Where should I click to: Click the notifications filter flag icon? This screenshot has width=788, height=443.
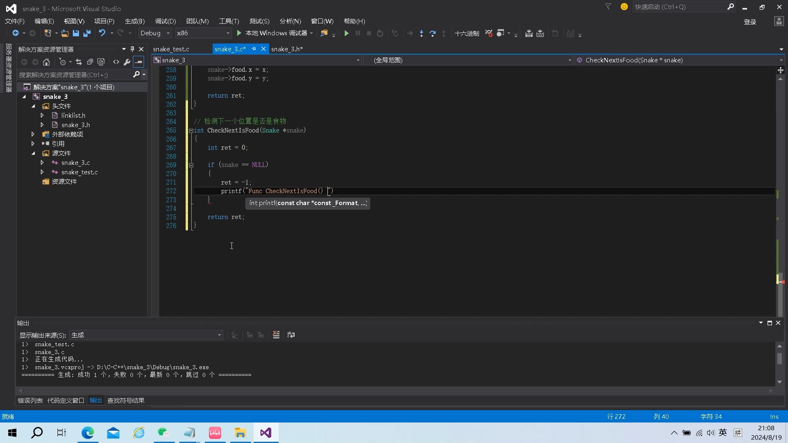pyautogui.click(x=608, y=7)
